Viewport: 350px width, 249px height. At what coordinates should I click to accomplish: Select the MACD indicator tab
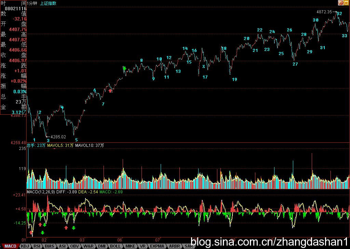click(x=10, y=246)
